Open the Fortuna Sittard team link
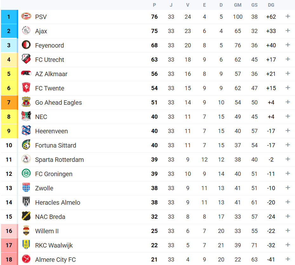The image size is (295, 265). 56,145
